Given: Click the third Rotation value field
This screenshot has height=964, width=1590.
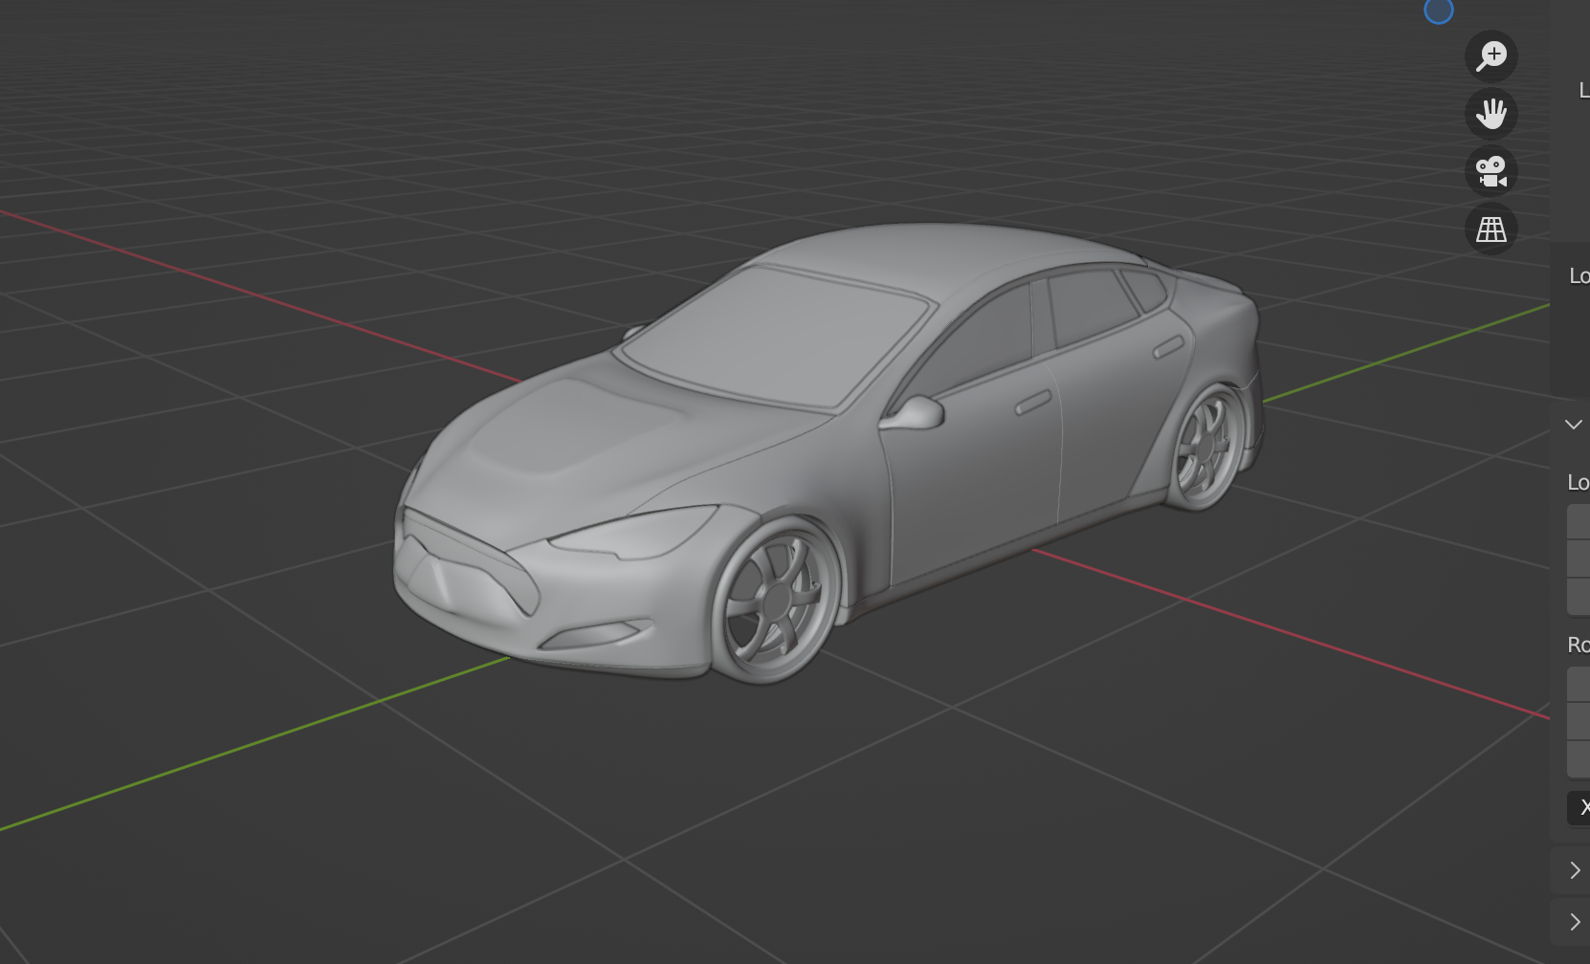Looking at the screenshot, I should pos(1579,759).
